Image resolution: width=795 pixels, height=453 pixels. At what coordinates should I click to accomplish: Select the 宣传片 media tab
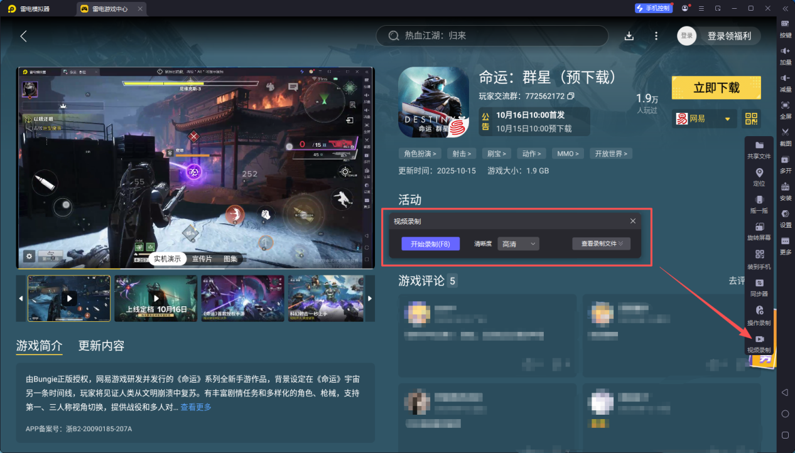(x=202, y=258)
